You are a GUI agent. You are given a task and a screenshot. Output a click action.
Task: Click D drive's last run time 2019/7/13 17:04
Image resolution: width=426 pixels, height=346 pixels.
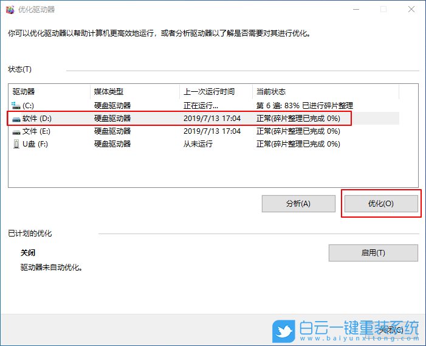[212, 119]
